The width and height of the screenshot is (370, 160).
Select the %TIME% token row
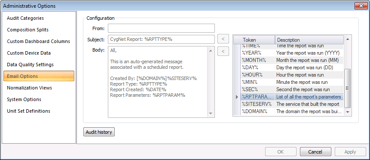[292, 46]
